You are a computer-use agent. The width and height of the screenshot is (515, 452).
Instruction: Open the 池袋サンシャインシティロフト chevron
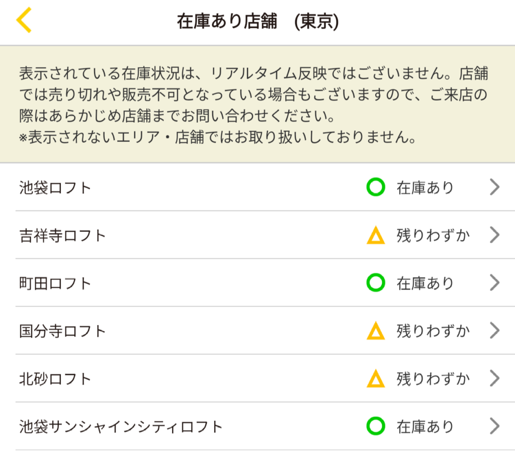pyautogui.click(x=493, y=426)
